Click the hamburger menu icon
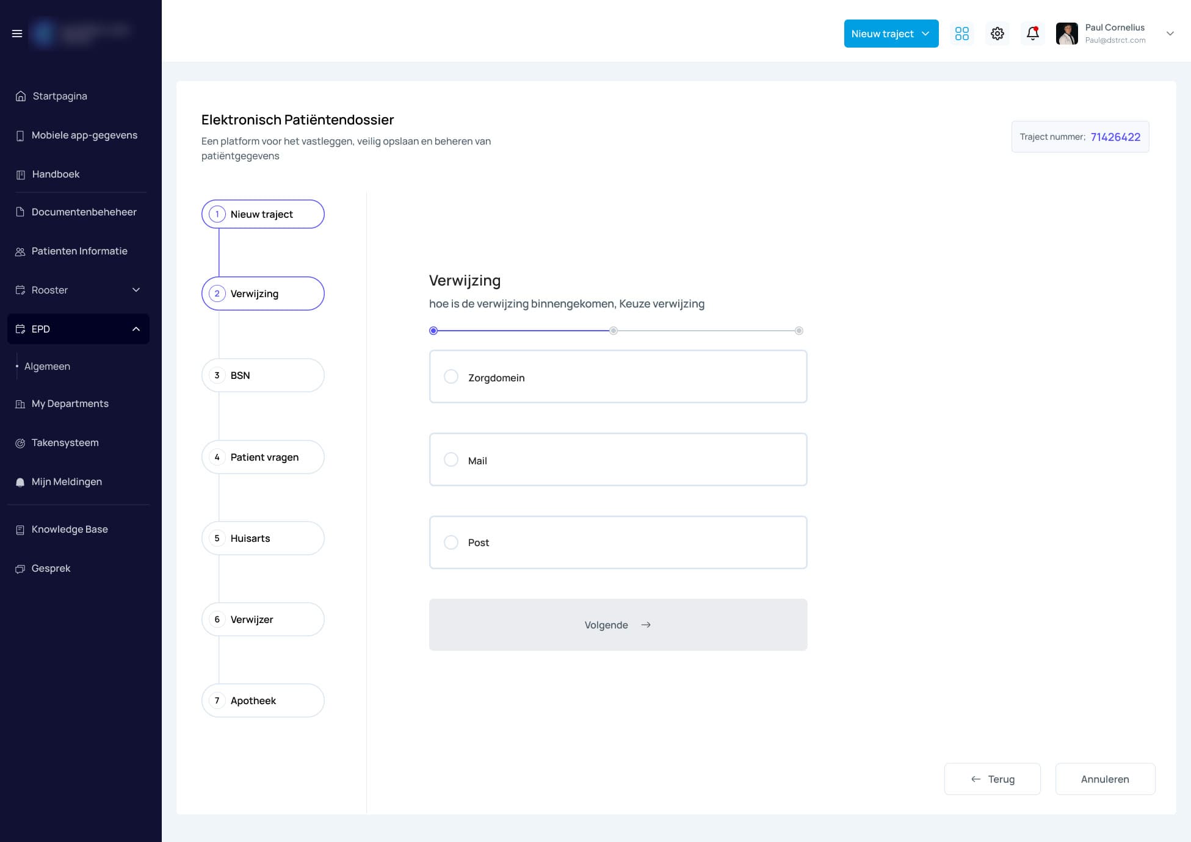 (17, 34)
